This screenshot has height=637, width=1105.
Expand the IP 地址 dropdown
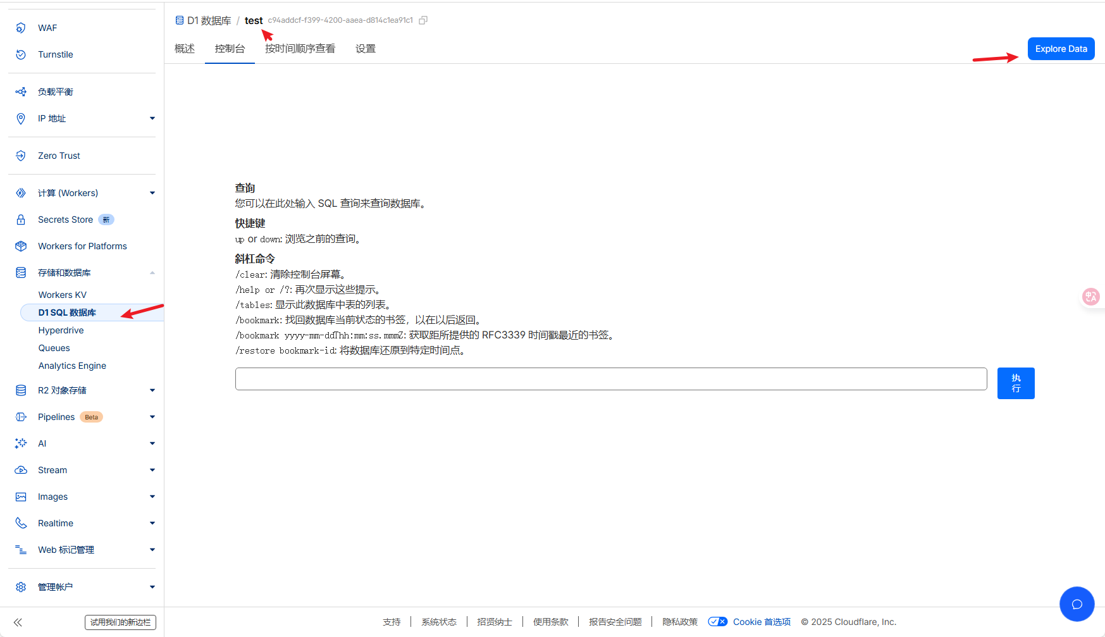152,118
